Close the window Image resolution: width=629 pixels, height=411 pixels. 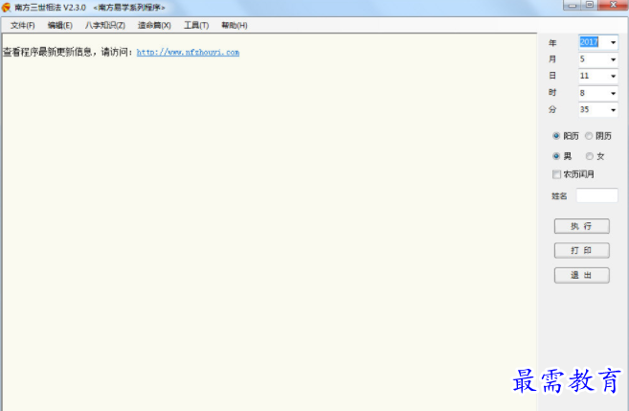click(x=613, y=5)
